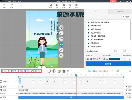Switch to the 文本 tab
This screenshot has width=132, height=100.
click(96, 12)
